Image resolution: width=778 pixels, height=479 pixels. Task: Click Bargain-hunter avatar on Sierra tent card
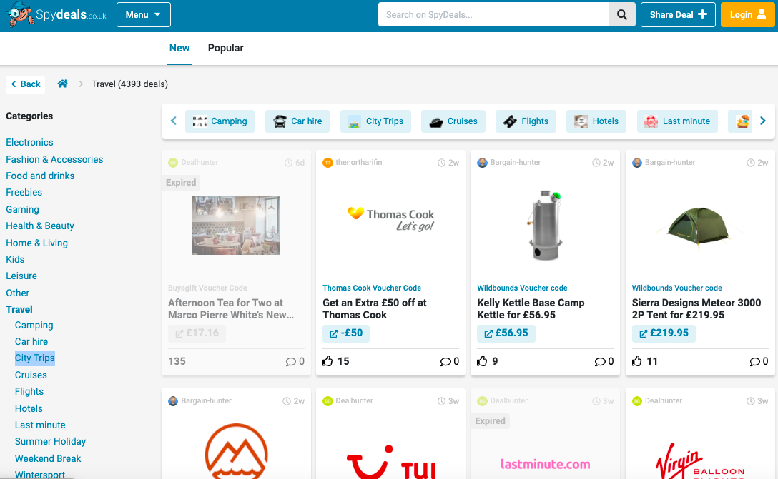(x=637, y=163)
